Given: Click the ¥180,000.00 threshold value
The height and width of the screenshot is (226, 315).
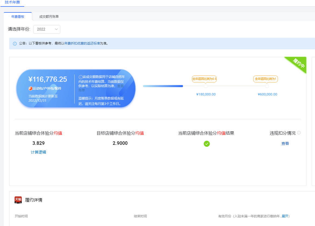Looking at the screenshot, I should 206,94.
